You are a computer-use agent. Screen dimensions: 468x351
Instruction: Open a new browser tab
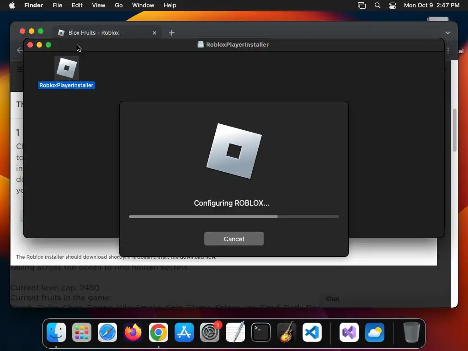click(x=172, y=33)
